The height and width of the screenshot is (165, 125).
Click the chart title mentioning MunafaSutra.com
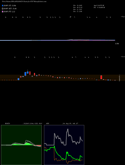(x=24, y=2)
